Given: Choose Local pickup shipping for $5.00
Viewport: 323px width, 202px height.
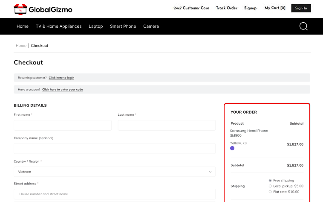Looking at the screenshot, I should (270, 186).
